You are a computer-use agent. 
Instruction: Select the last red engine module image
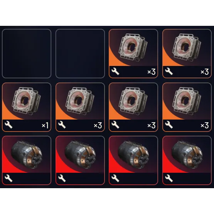click(x=187, y=155)
